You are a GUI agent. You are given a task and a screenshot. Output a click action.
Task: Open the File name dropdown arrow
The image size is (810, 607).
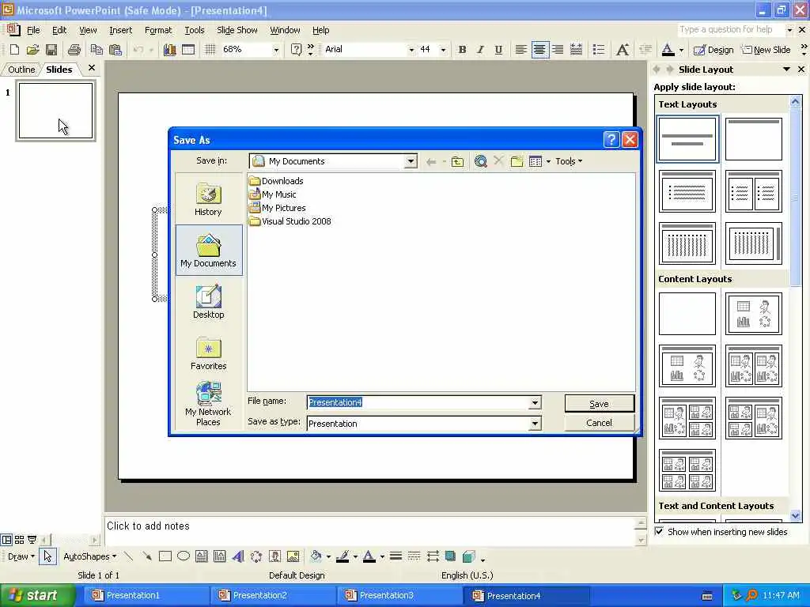click(x=536, y=402)
